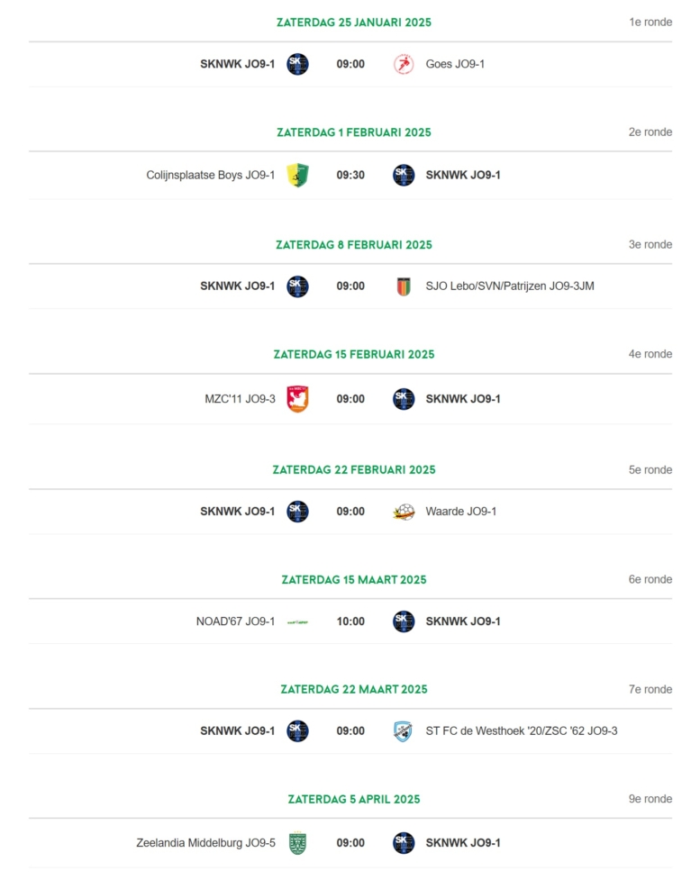Open the Waarde JO9-1 team link
The image size is (700, 880).
461,512
